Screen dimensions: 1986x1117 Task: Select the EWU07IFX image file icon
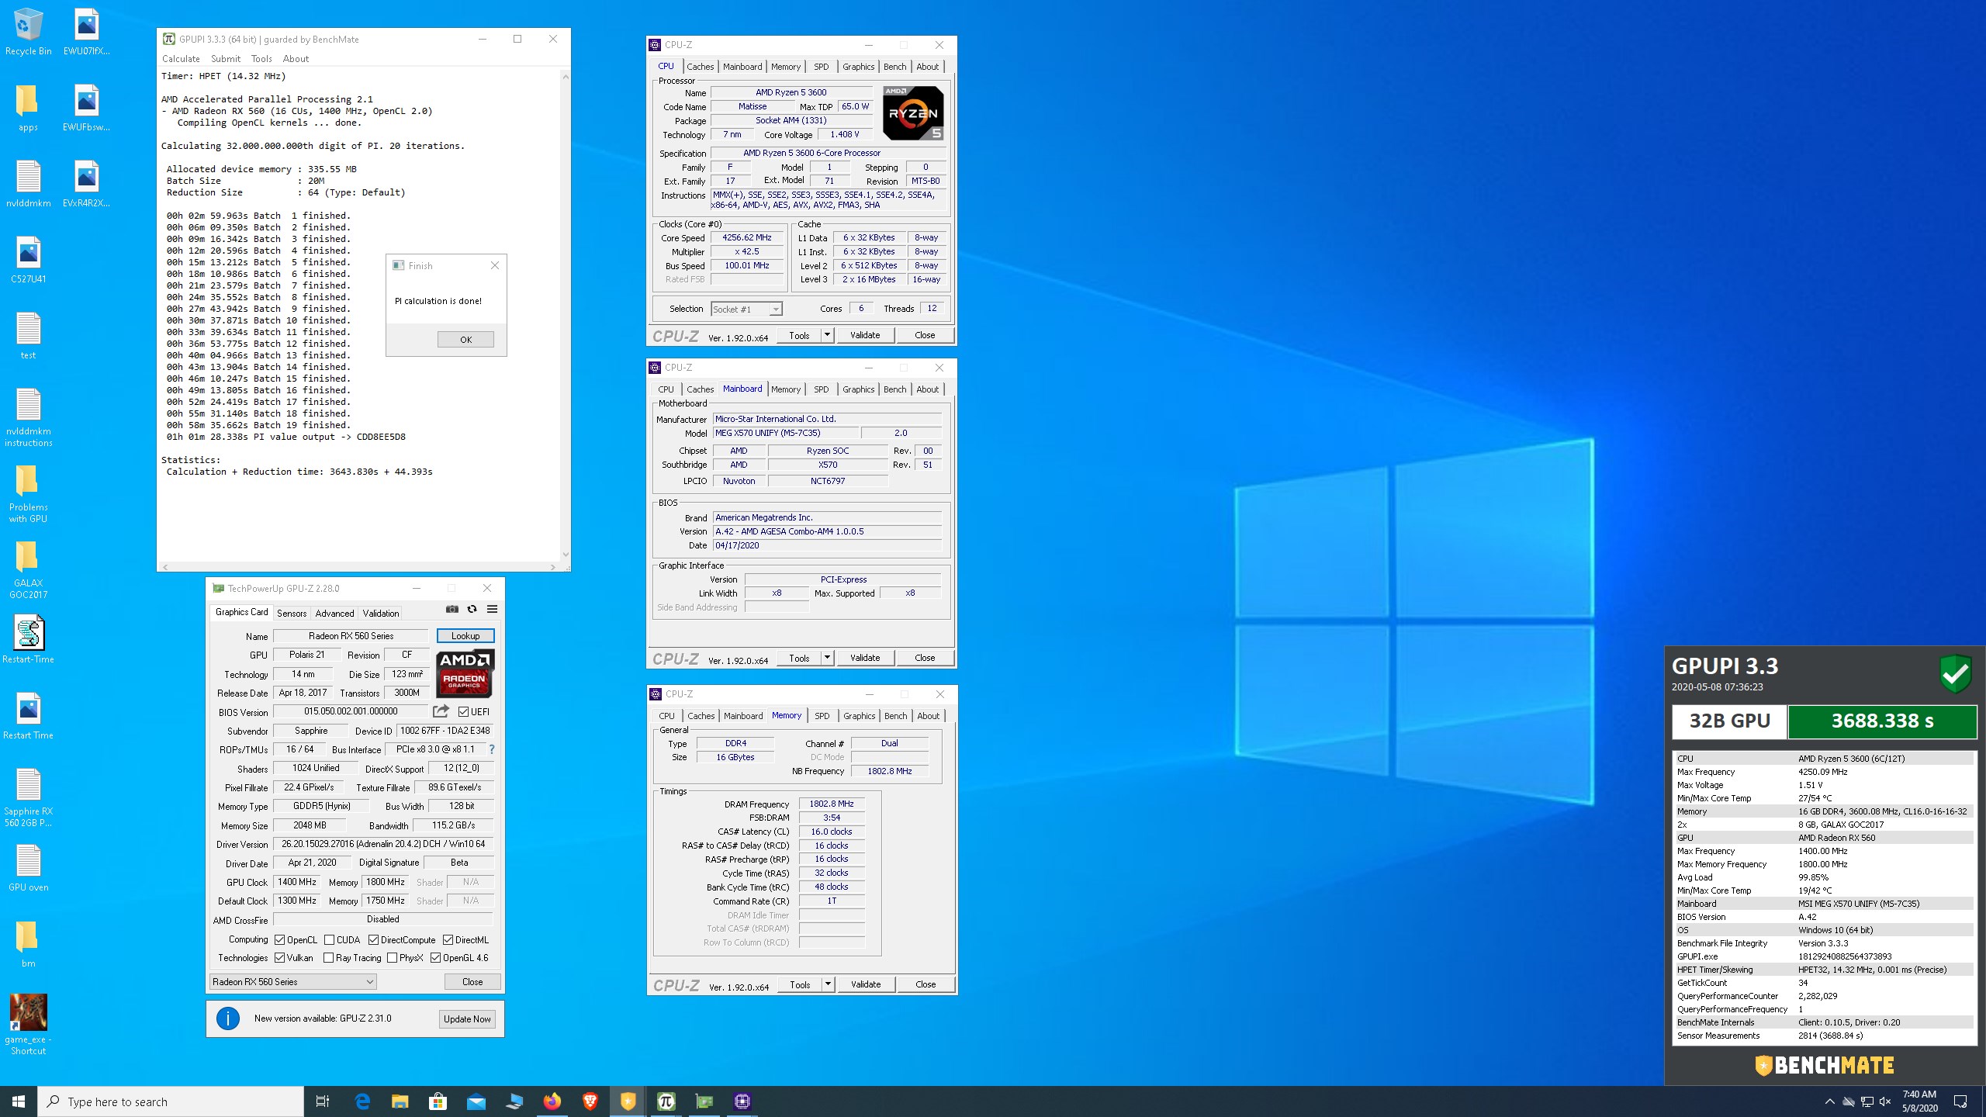coord(86,31)
